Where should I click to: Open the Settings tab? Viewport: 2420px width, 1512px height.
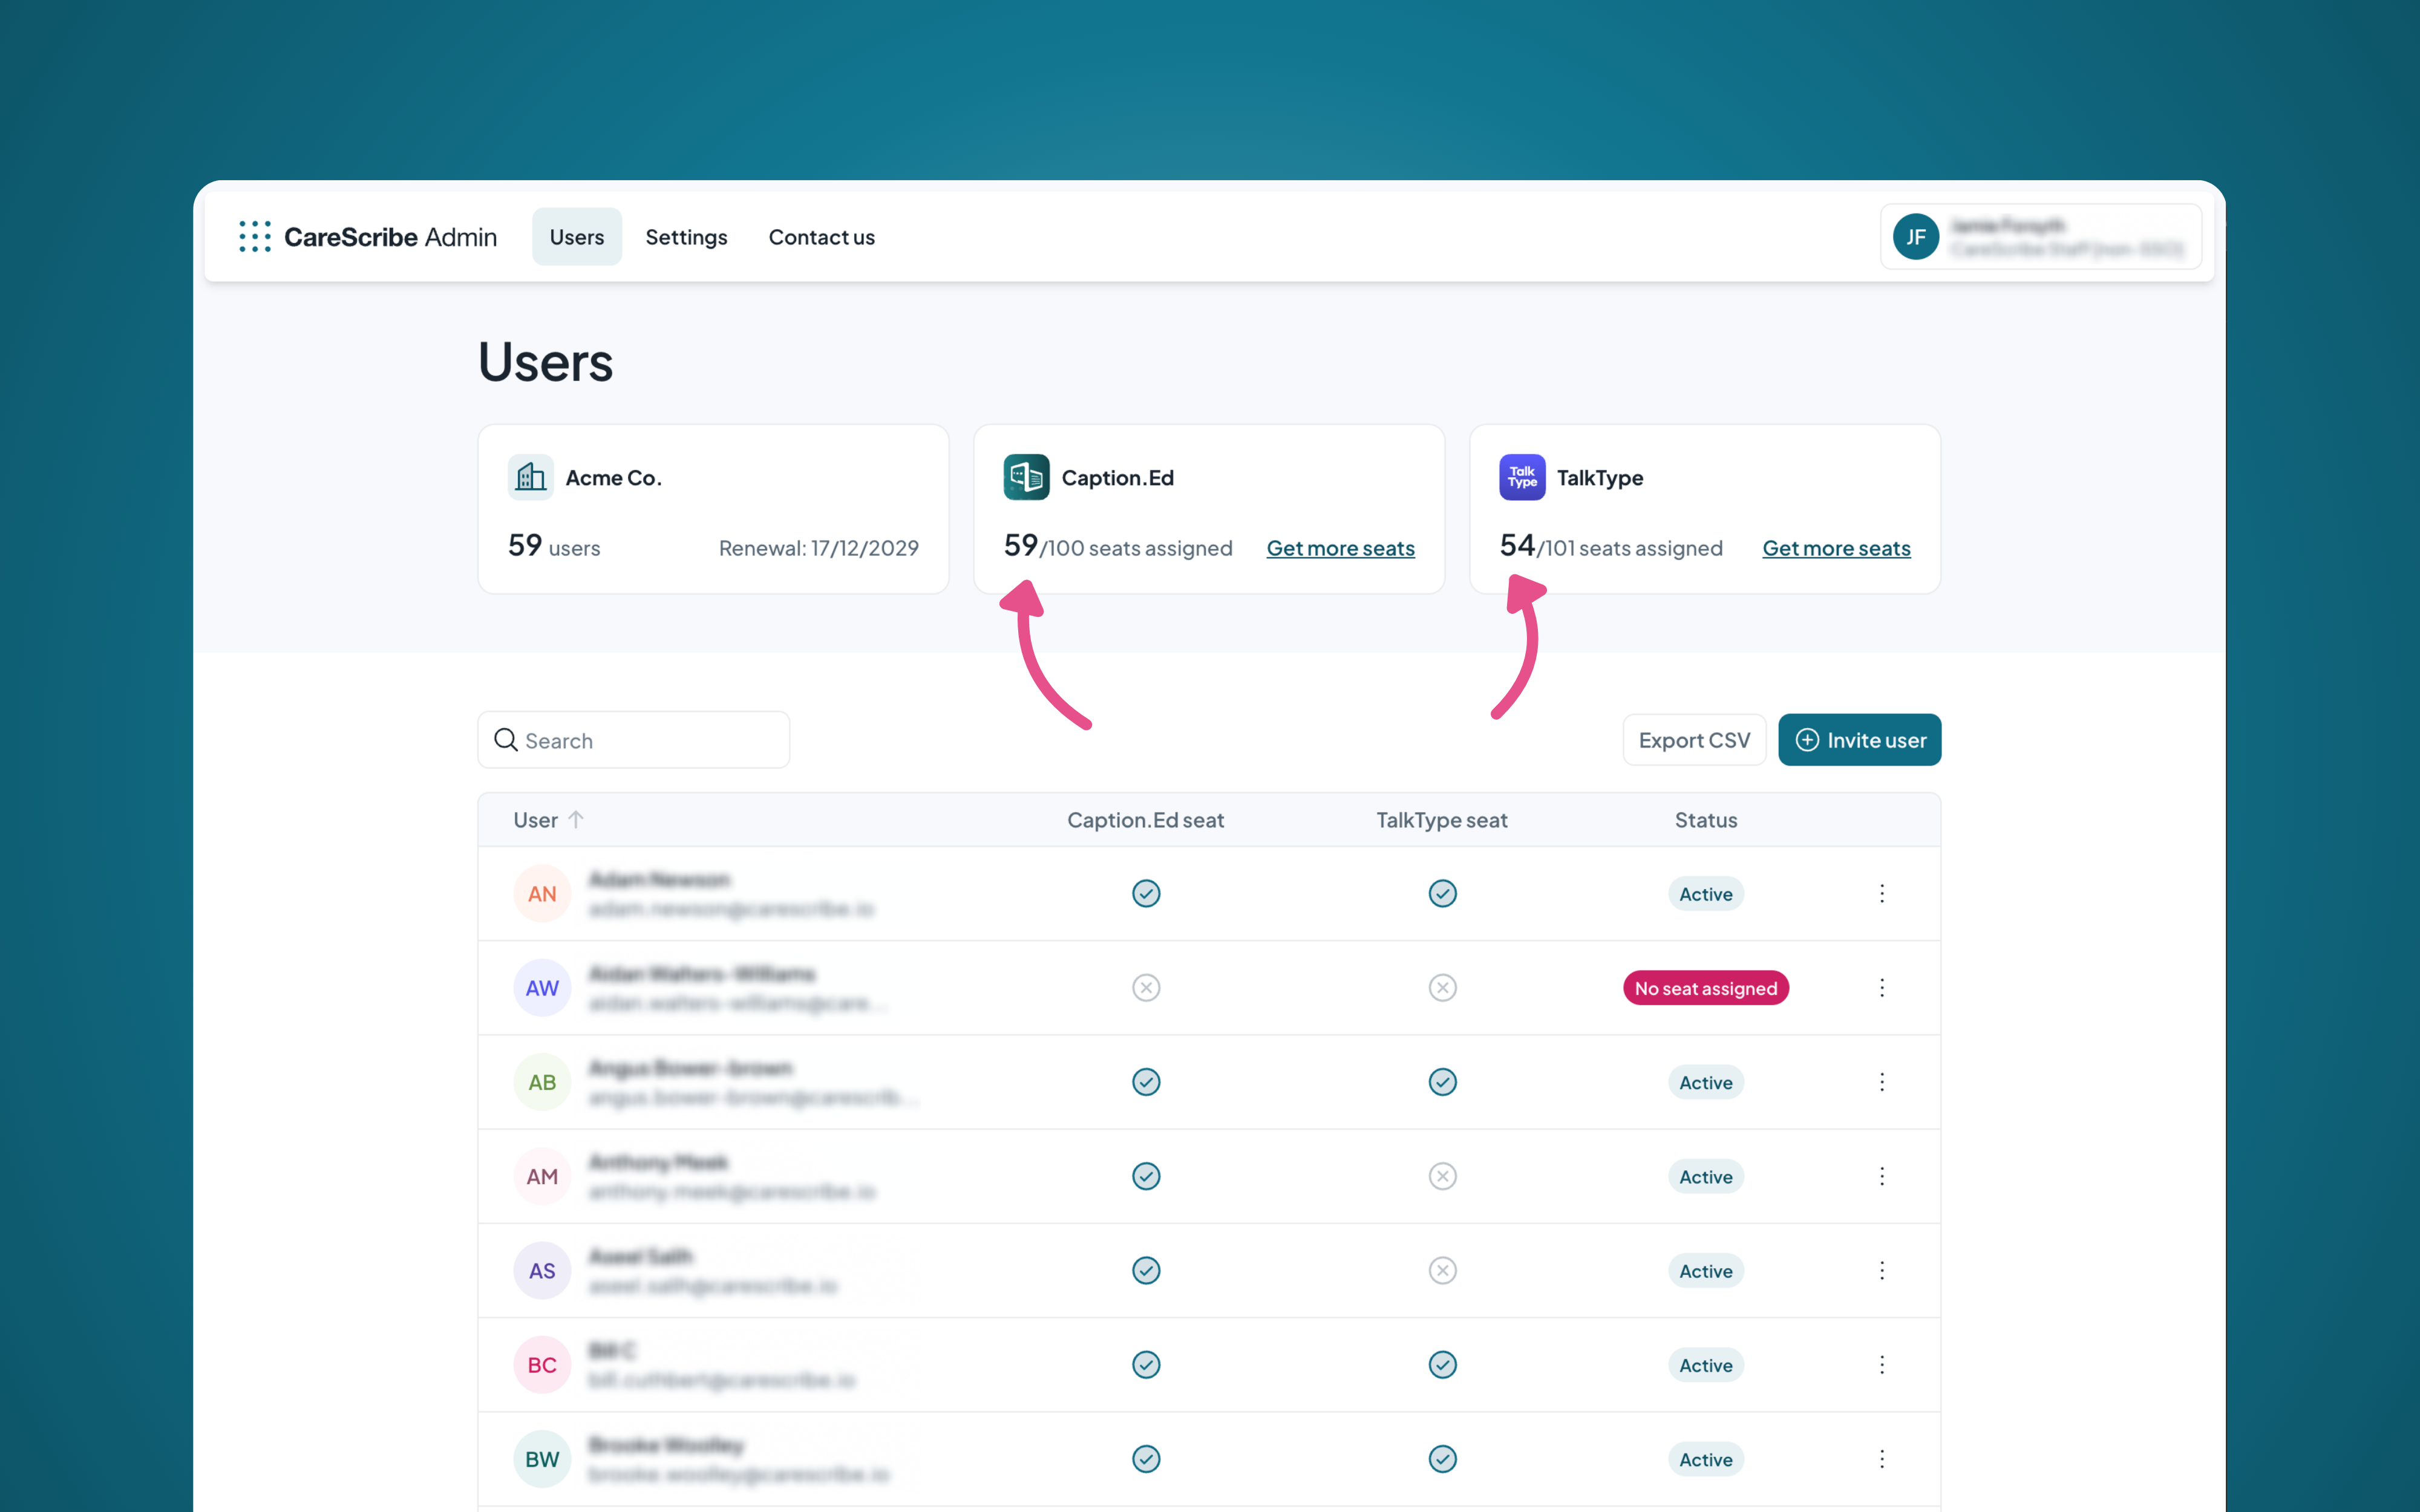click(x=686, y=237)
